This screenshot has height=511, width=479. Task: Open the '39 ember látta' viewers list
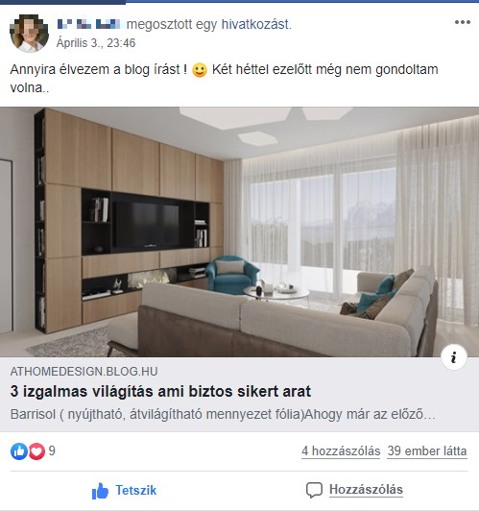point(427,451)
